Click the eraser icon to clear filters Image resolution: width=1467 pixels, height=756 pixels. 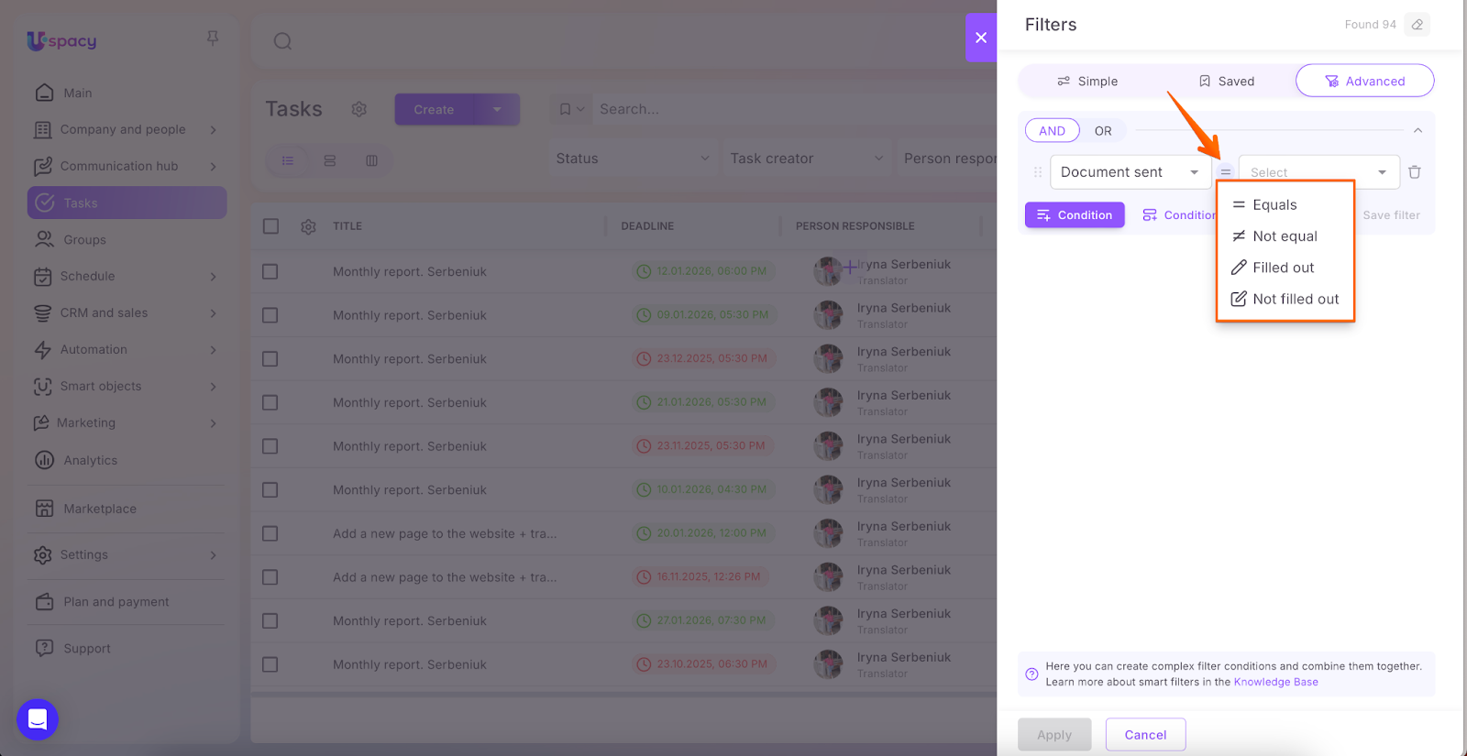(1417, 25)
